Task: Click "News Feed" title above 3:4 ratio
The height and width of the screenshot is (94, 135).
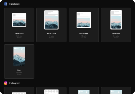Action: click(x=116, y=34)
